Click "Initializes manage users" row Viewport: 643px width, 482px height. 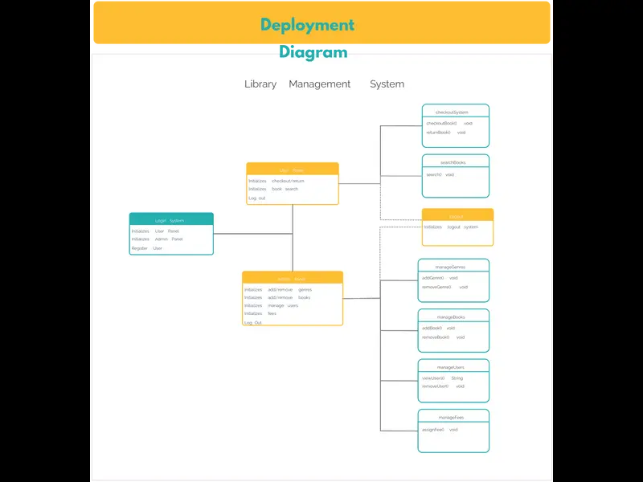(x=271, y=306)
